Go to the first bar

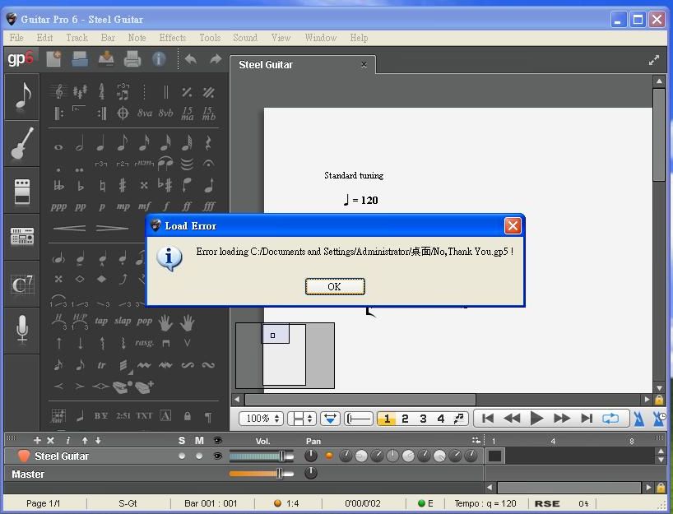(x=488, y=418)
